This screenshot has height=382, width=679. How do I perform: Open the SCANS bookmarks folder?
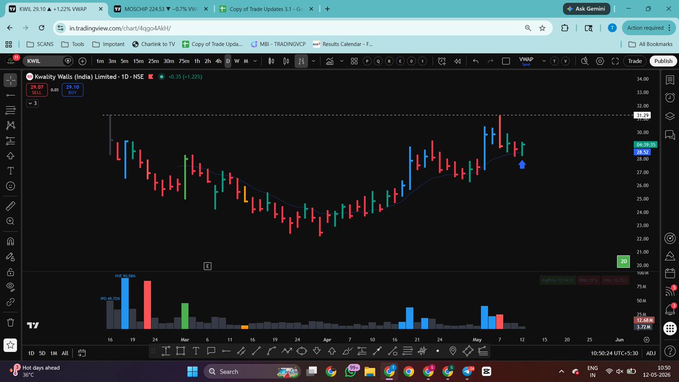pyautogui.click(x=40, y=44)
